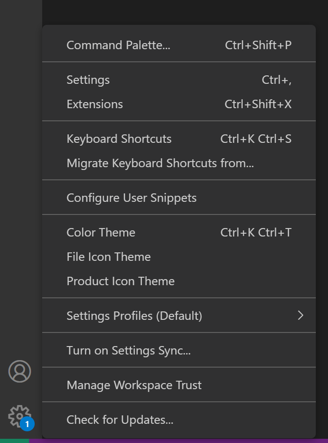The image size is (328, 443).
Task: Open Manage Workspace Trust
Action: pos(134,385)
